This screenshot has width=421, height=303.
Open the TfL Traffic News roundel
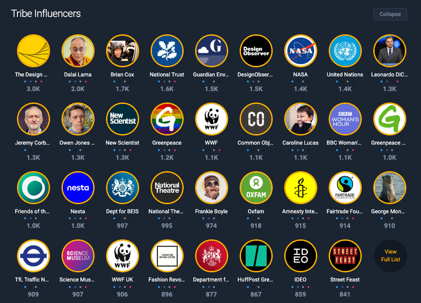click(34, 256)
